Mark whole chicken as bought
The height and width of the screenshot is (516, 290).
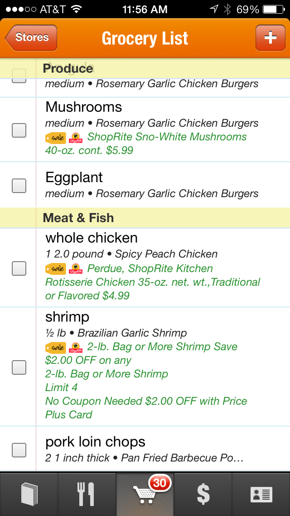tap(19, 268)
